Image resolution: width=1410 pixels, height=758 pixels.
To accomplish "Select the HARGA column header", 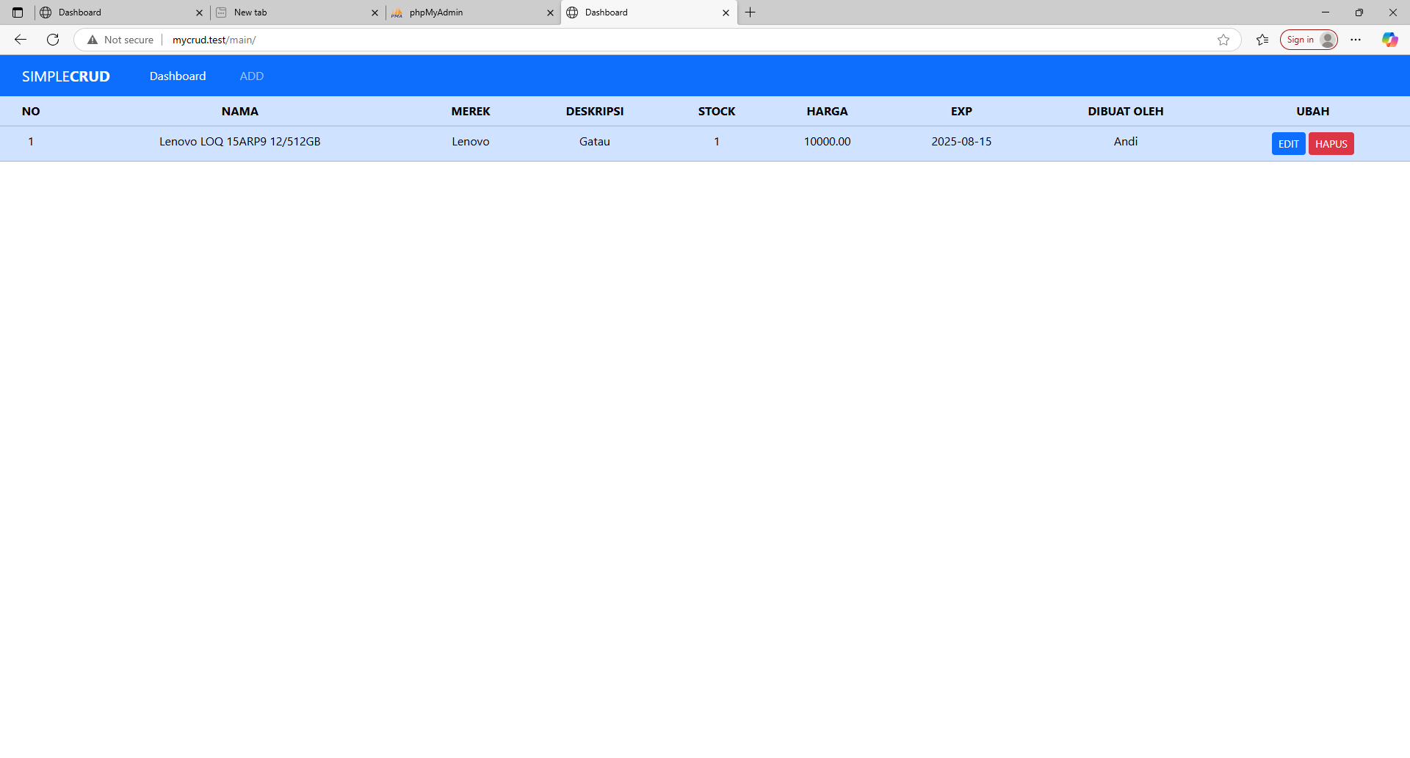I will tap(827, 112).
